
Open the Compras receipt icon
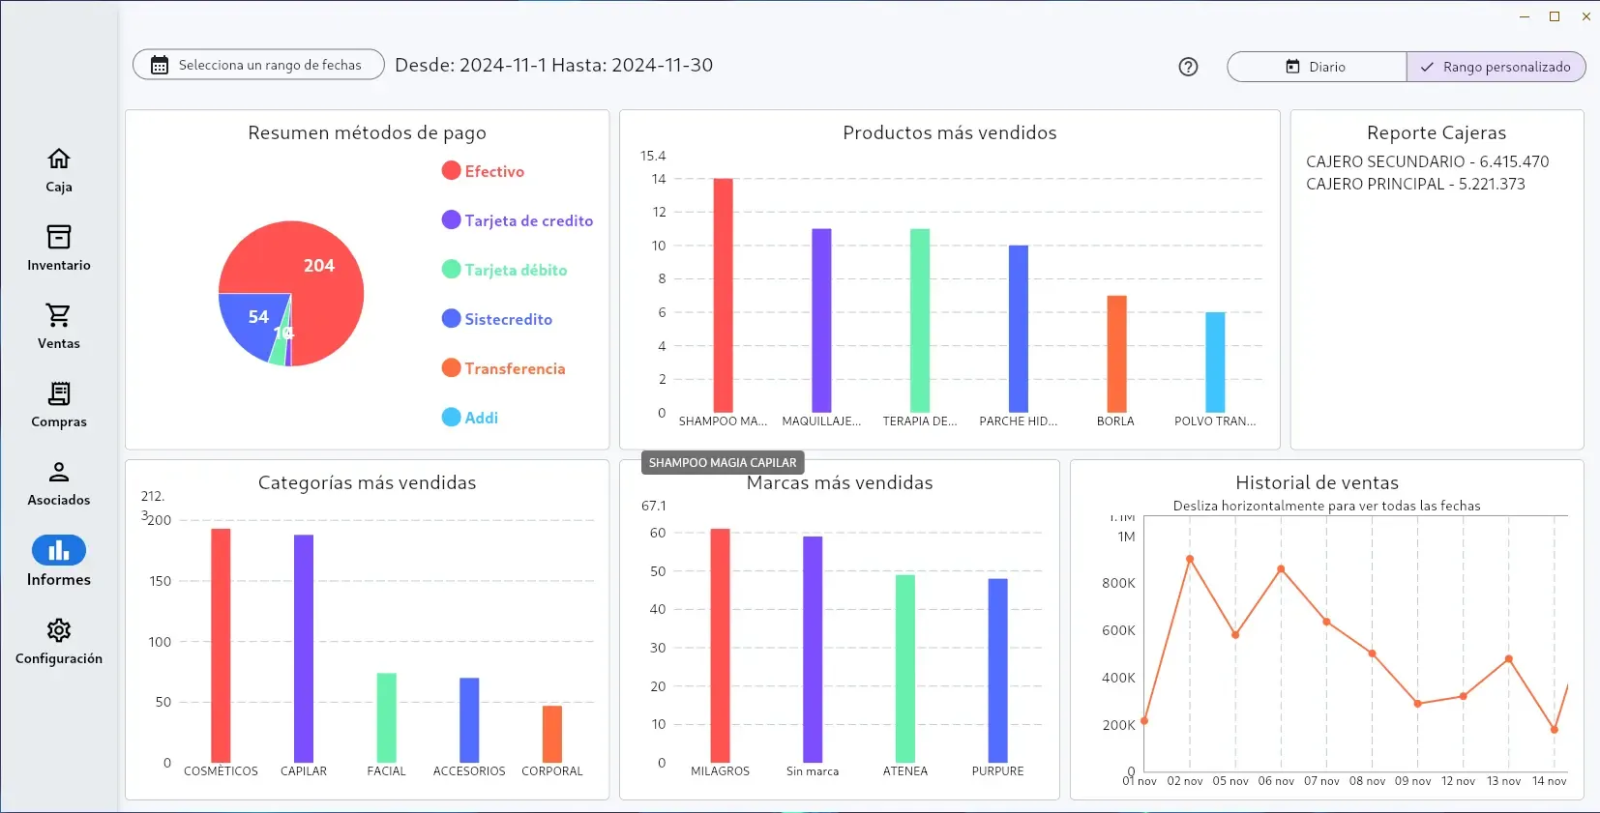click(59, 393)
